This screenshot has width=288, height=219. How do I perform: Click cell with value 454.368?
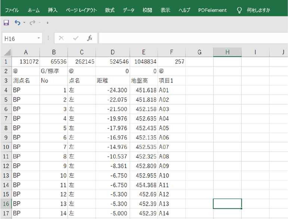tap(144, 185)
